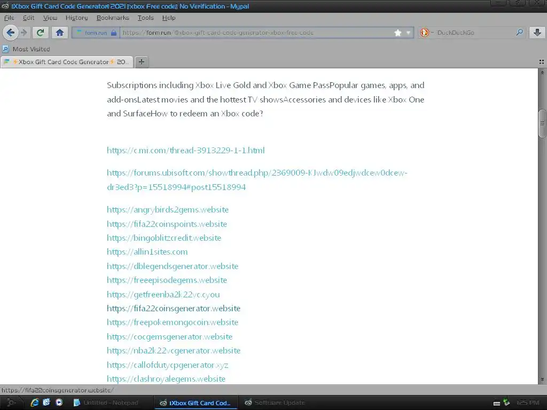Open the freepokemongocoin.website link
Image resolution: width=547 pixels, height=410 pixels.
tap(173, 322)
